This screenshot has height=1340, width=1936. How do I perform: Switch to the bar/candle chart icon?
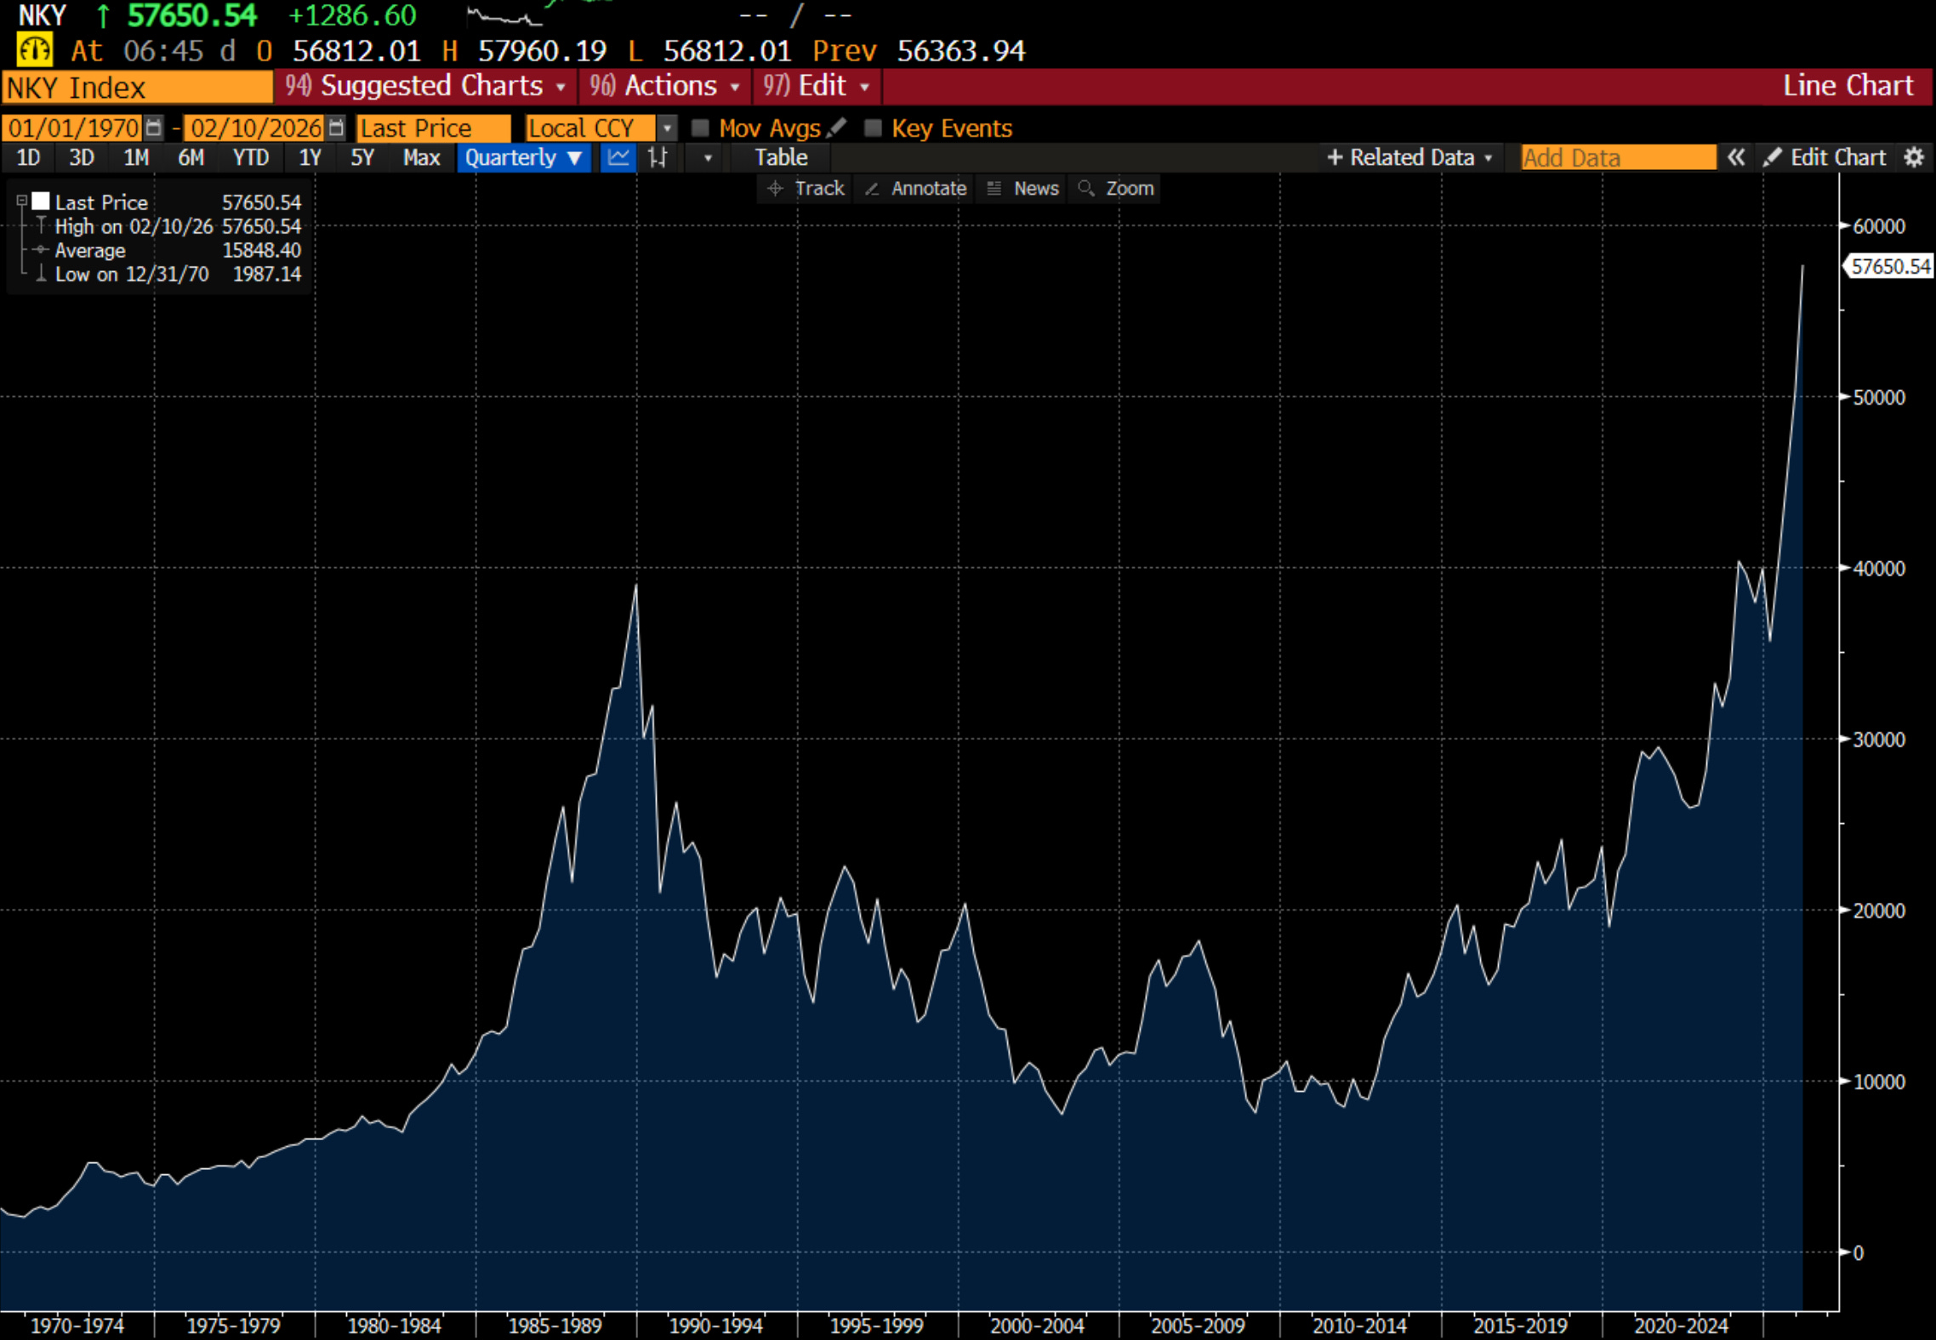tap(658, 157)
